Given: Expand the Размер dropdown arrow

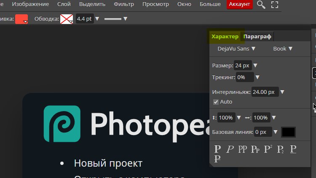Looking at the screenshot, I should point(255,66).
